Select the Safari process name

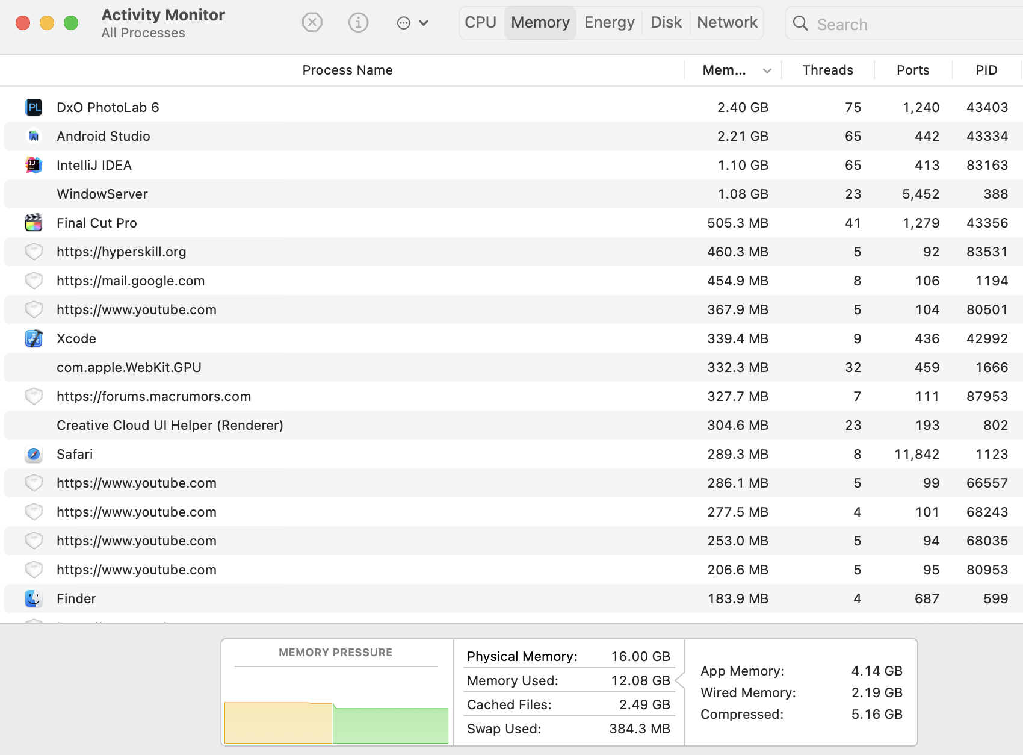pyautogui.click(x=75, y=454)
